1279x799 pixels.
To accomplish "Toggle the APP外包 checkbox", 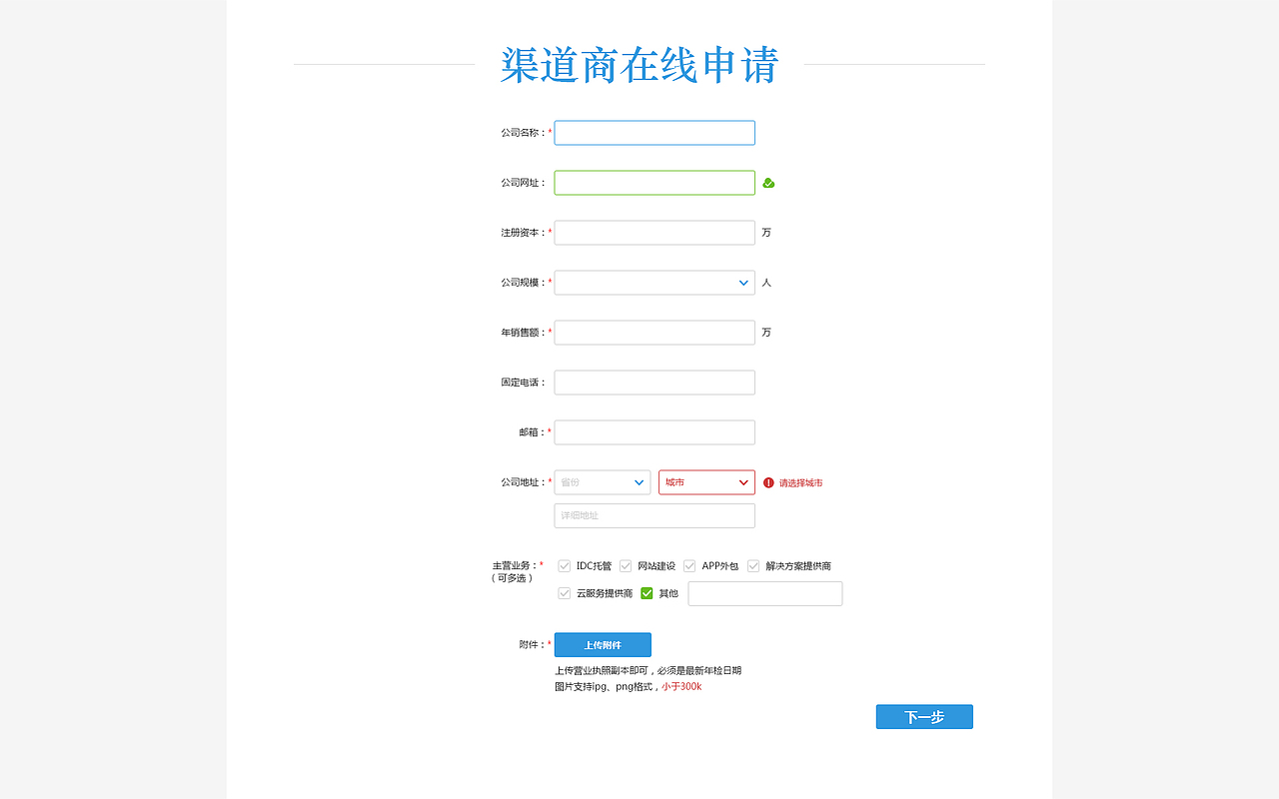I will pyautogui.click(x=689, y=566).
